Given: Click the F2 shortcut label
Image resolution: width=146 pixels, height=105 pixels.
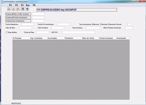Looking at the screenshot, I should click(x=10, y=5).
